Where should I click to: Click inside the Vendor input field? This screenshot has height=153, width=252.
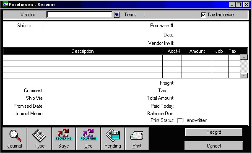click(79, 15)
